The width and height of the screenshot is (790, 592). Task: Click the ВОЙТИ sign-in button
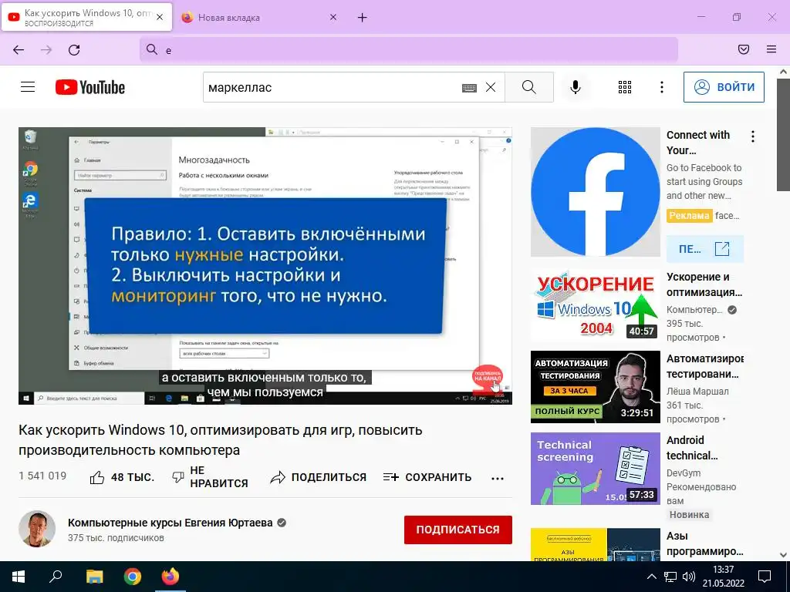pyautogui.click(x=724, y=87)
